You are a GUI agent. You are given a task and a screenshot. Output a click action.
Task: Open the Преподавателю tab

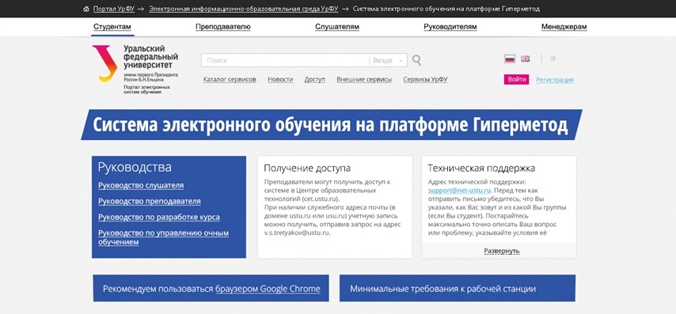click(223, 27)
